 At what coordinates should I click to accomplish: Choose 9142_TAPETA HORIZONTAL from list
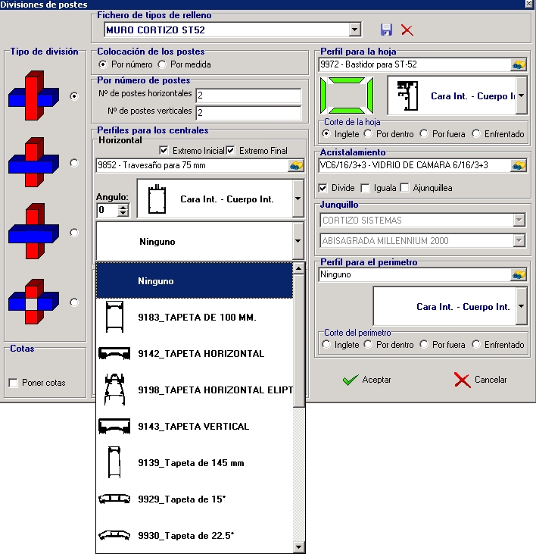tap(195, 353)
